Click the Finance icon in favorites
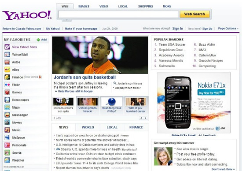Image resolution: width=242 pixels, height=171 pixels. 7,77
